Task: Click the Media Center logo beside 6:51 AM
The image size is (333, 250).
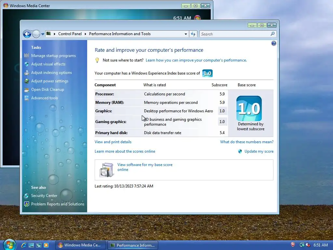Action: coord(197,18)
